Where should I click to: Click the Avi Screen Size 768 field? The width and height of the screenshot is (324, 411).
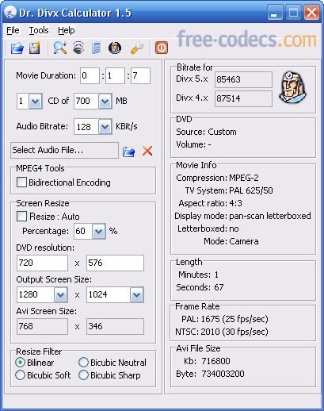tap(42, 326)
